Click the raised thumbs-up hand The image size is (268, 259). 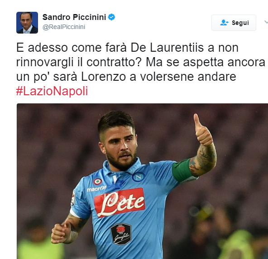pos(203,131)
